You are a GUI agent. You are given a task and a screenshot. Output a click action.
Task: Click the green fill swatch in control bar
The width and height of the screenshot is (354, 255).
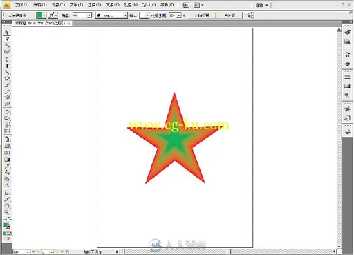pos(39,15)
